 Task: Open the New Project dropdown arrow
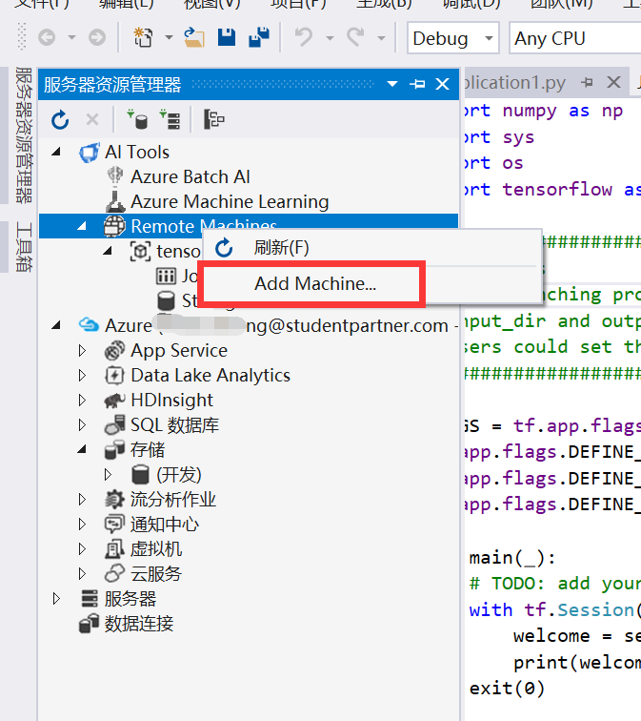[x=169, y=38]
